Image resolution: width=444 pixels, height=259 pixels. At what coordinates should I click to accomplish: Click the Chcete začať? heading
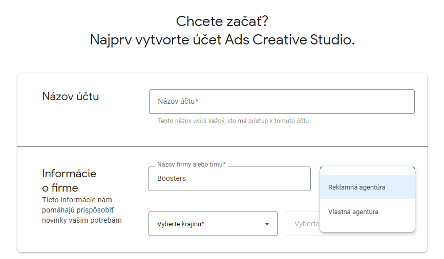tap(222, 21)
